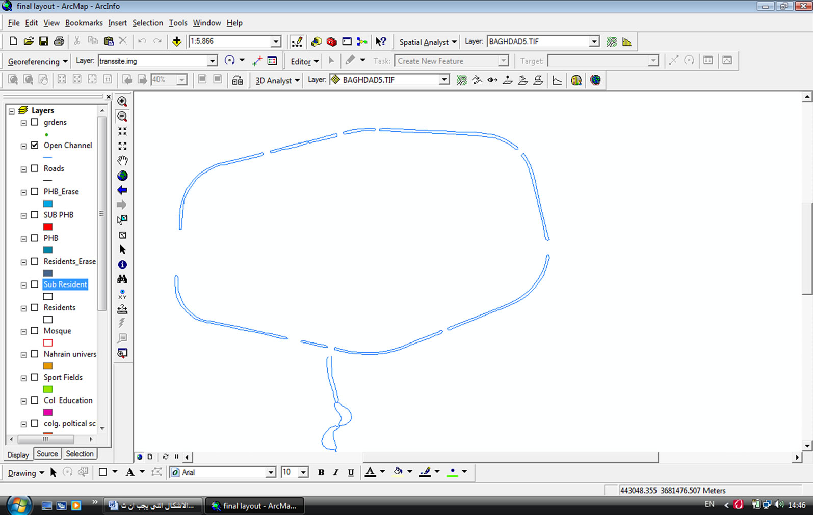Click the Bold formatting button
813x515 pixels.
click(321, 472)
